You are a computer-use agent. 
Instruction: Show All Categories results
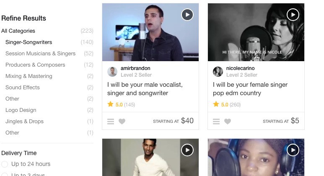[x=18, y=31]
